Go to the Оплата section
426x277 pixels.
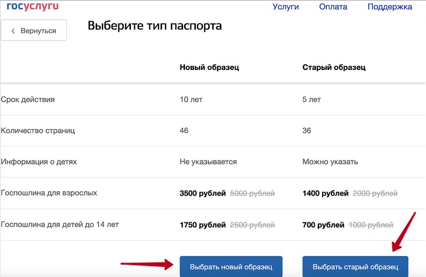tap(333, 7)
